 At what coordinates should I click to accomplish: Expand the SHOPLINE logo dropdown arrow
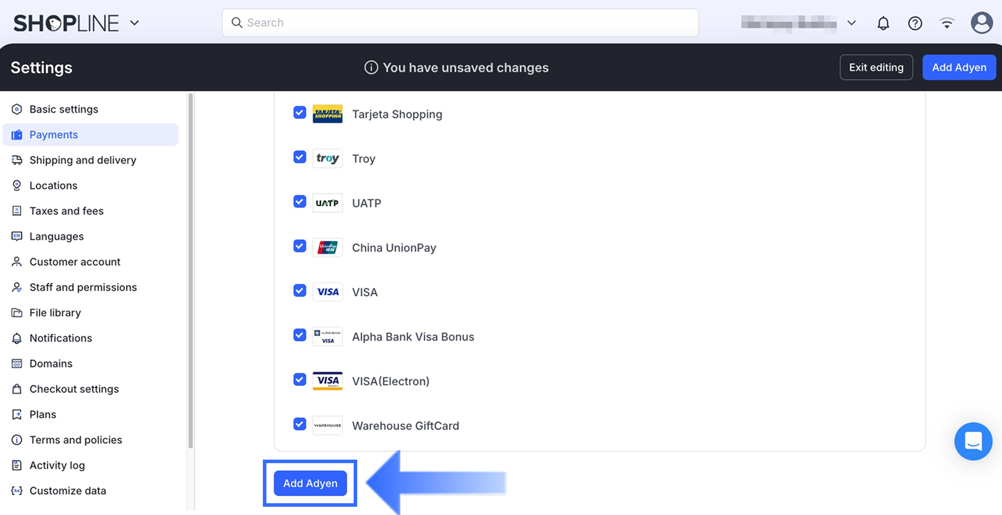tap(134, 23)
